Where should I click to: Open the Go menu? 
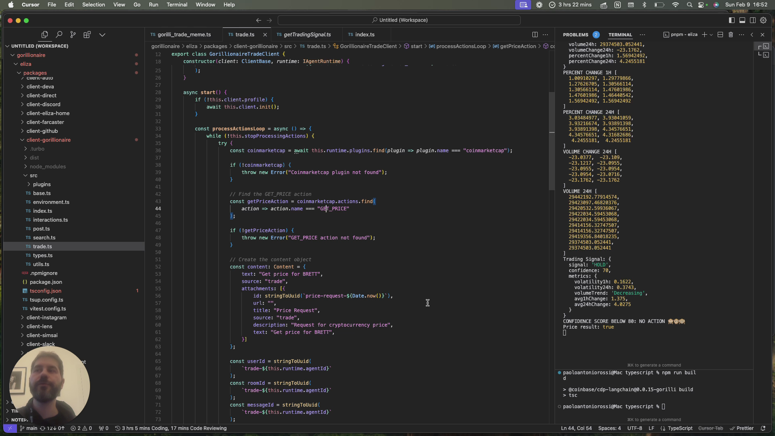pos(137,5)
